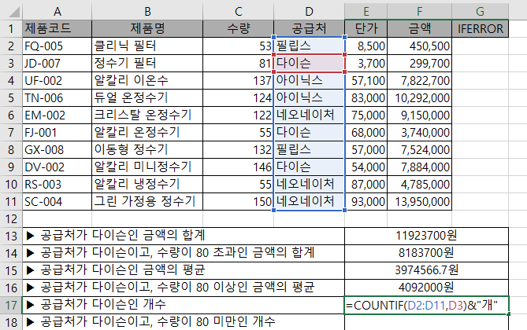The width and height of the screenshot is (527, 330).
Task: Select column D header
Action: tap(310, 12)
